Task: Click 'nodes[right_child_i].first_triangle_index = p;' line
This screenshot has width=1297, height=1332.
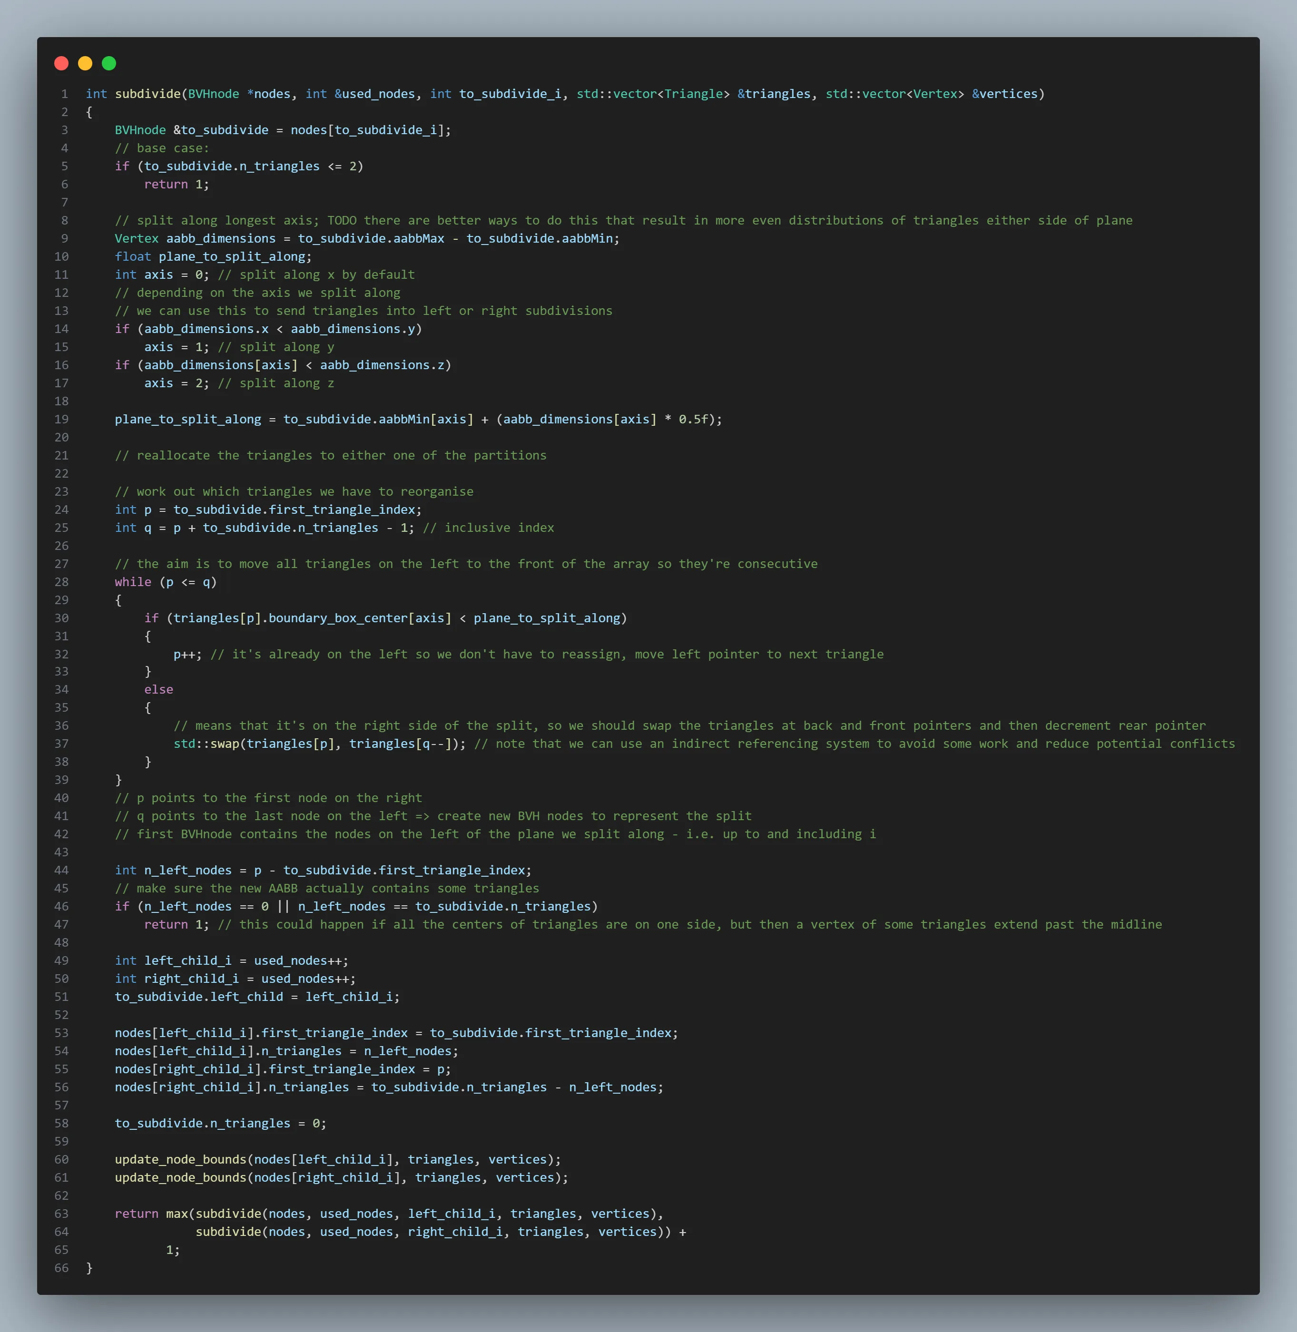Action: tap(283, 1069)
